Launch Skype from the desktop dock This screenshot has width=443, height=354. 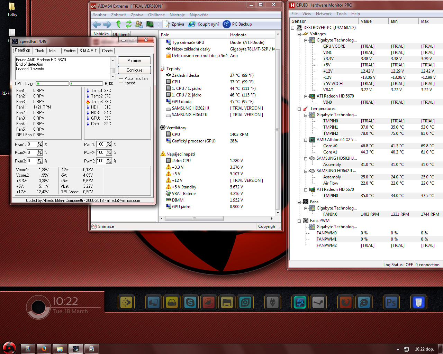click(190, 303)
